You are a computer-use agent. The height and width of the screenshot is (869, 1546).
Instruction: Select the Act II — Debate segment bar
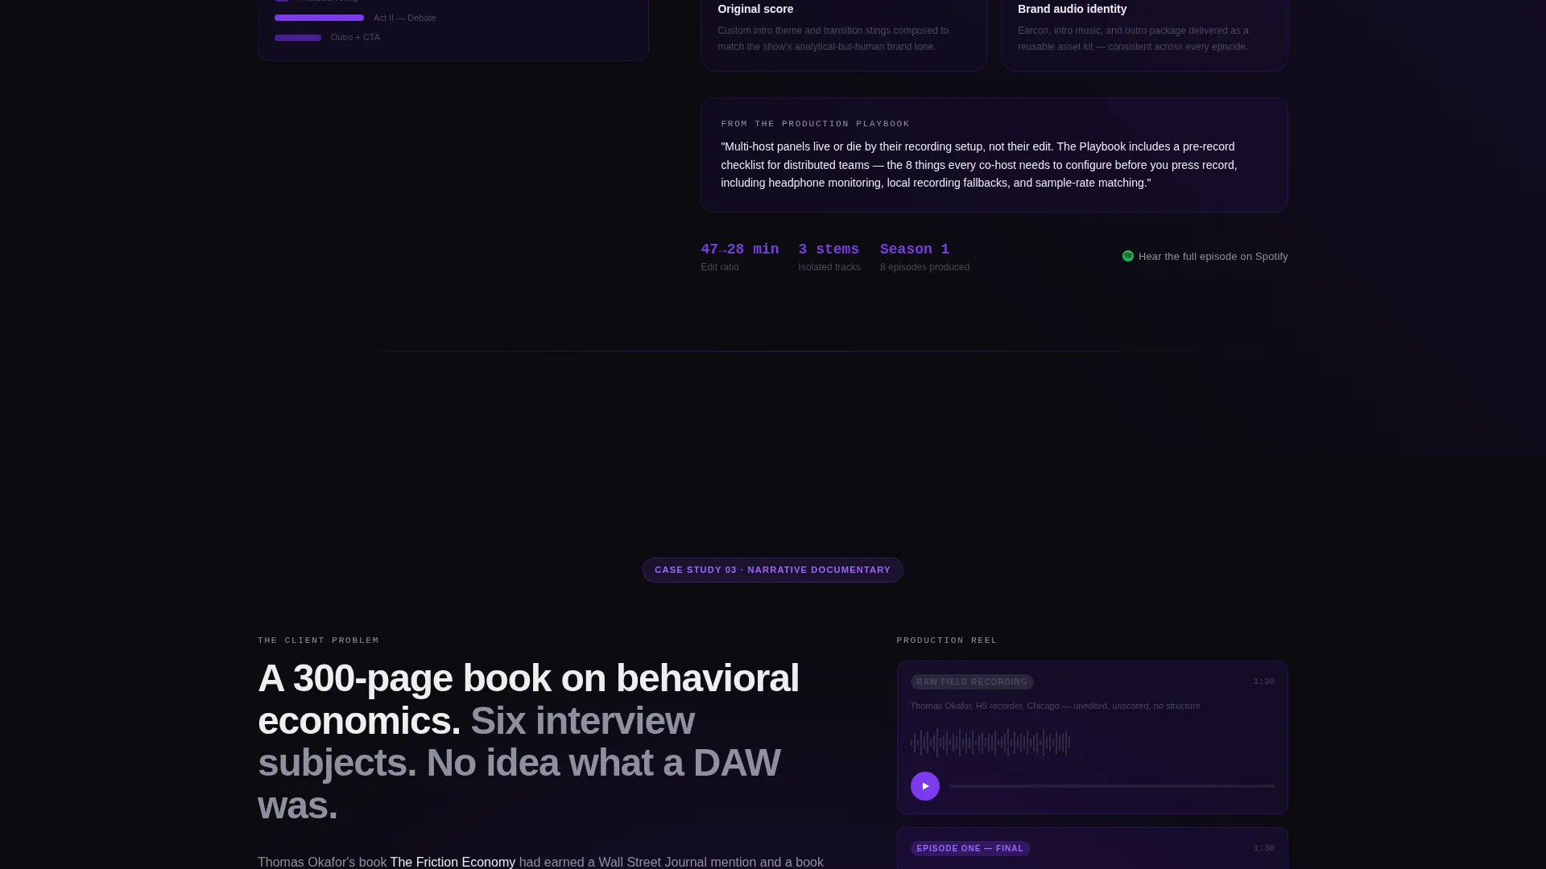[319, 18]
